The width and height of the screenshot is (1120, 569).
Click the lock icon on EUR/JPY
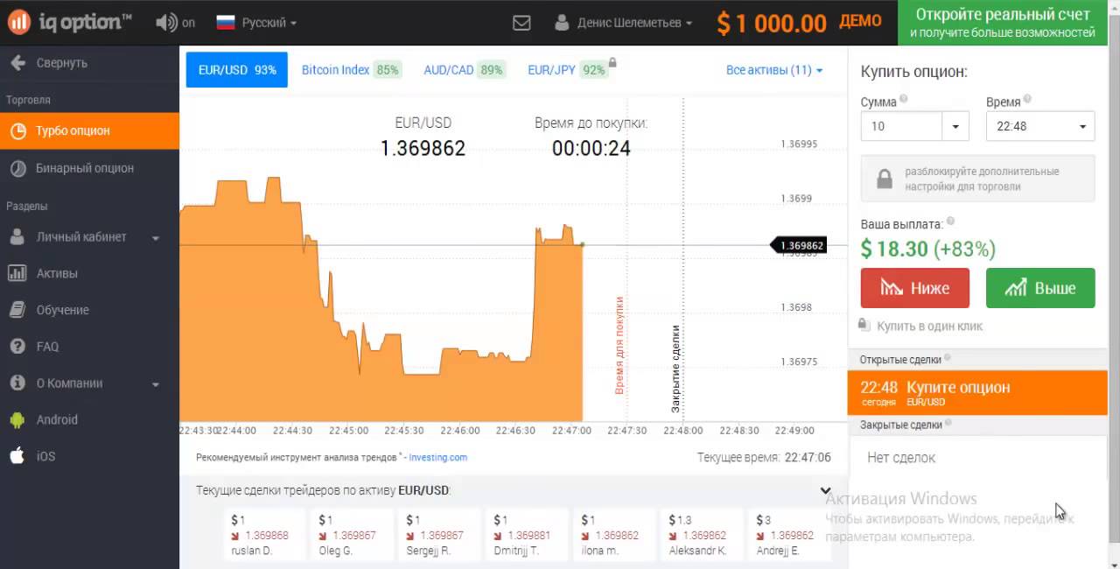click(612, 62)
